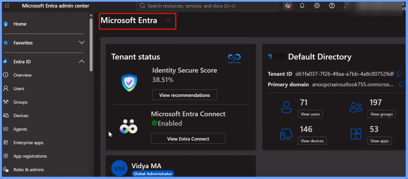Click the App registrations icon in sidebar
Image resolution: width=408 pixels, height=179 pixels.
pos(6,156)
